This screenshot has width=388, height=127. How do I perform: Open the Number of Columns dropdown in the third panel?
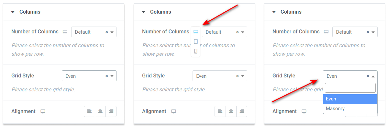355,32
